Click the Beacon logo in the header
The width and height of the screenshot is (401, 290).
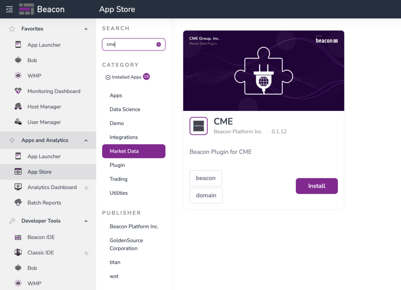pyautogui.click(x=42, y=9)
